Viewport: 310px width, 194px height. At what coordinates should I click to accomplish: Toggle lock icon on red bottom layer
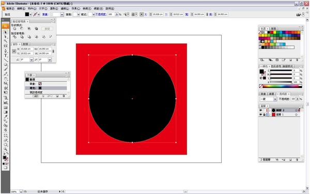[x=264, y=115]
